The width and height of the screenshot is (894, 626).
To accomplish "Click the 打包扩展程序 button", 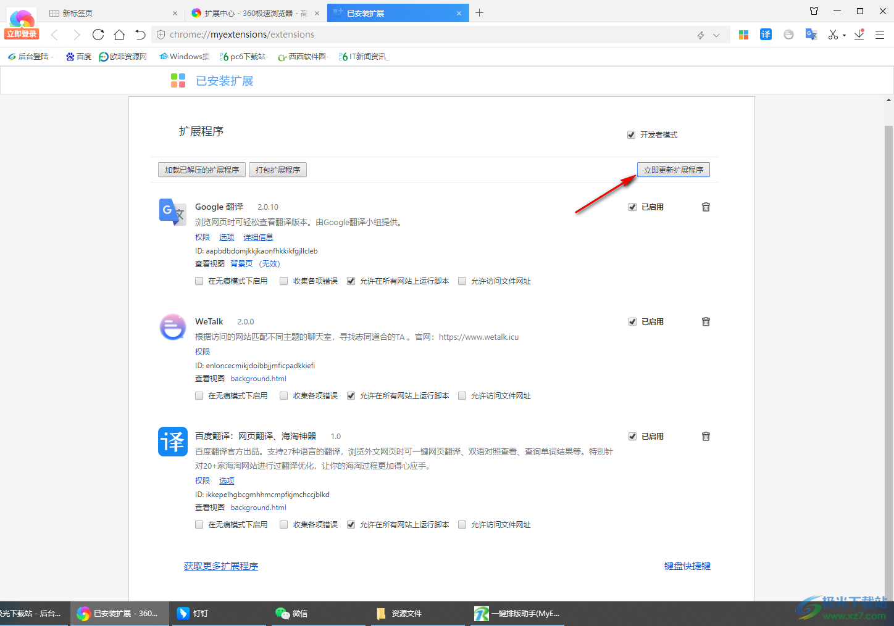I will pos(278,170).
